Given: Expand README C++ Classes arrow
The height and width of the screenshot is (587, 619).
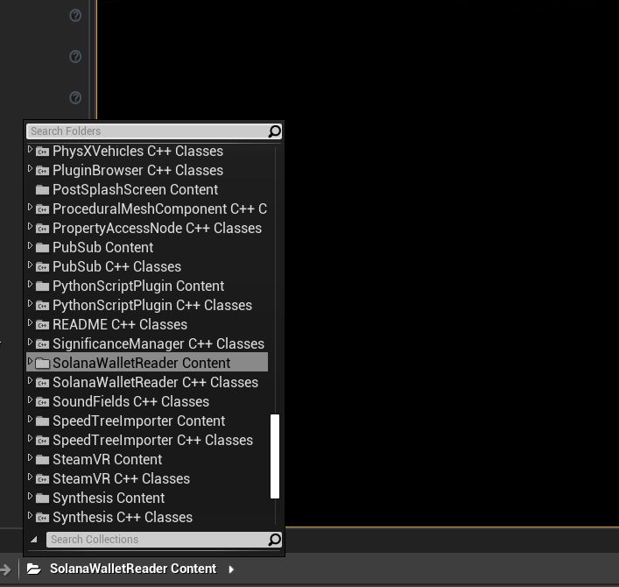Looking at the screenshot, I should click(x=30, y=322).
